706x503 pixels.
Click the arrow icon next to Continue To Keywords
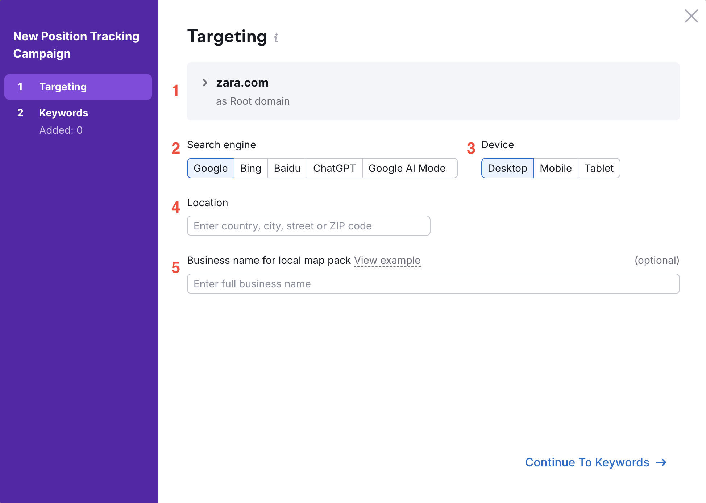coord(661,462)
